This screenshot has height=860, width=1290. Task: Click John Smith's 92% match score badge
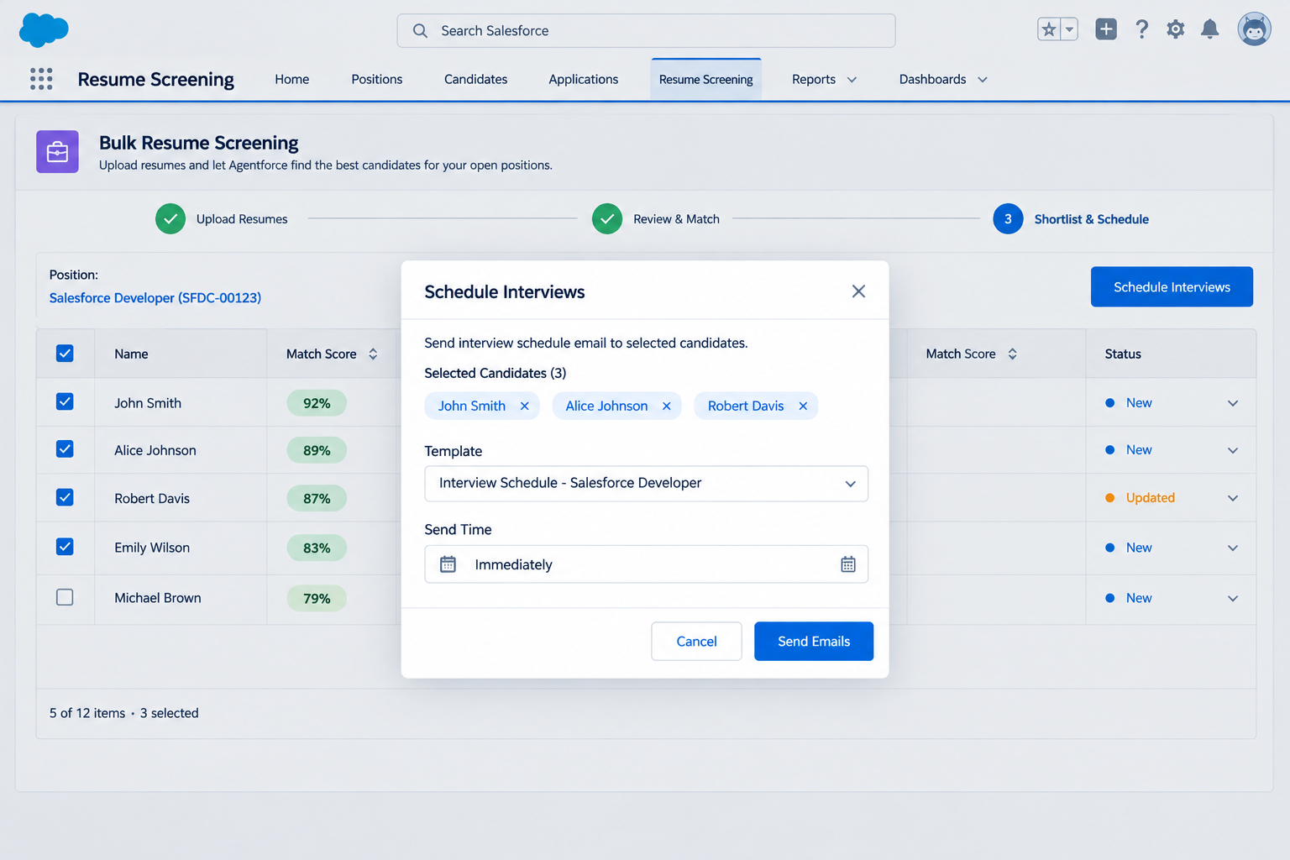tap(317, 403)
